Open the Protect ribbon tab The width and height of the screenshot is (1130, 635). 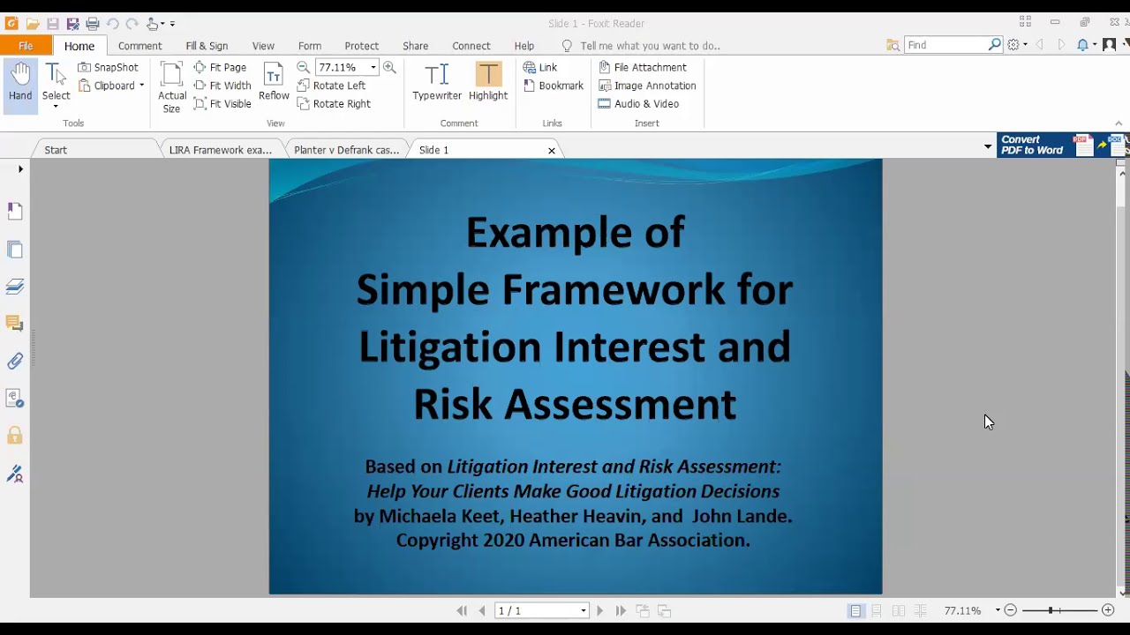click(x=362, y=46)
